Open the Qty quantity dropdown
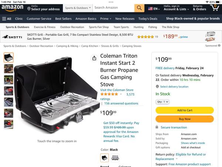Screen dimensions: 222x167 (162, 102)
